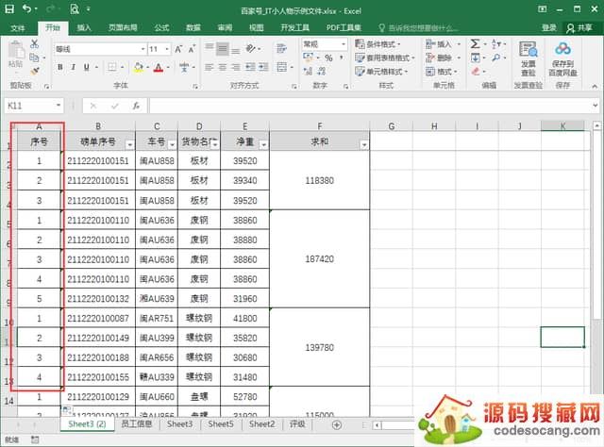The height and width of the screenshot is (447, 604).
Task: Toggle Italic formatting
Action: click(x=73, y=67)
